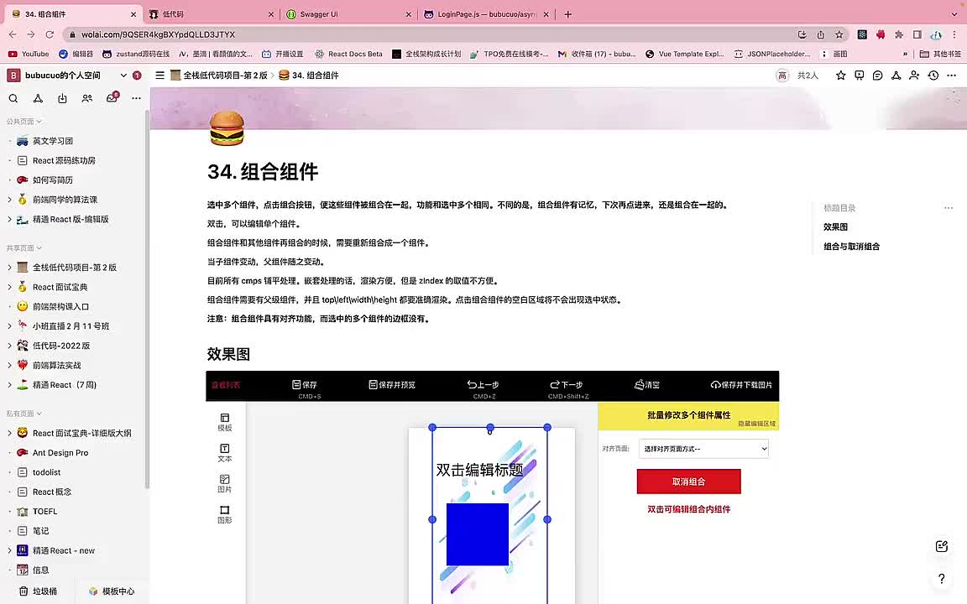
Task: Expand the 精通React版-编辑版 tree item
Action: click(9, 219)
